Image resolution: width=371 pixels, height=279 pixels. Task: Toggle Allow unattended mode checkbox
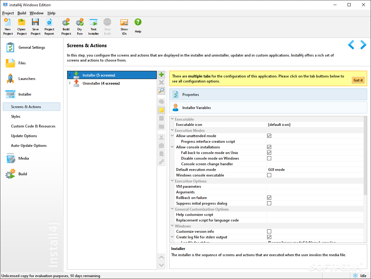(269, 136)
